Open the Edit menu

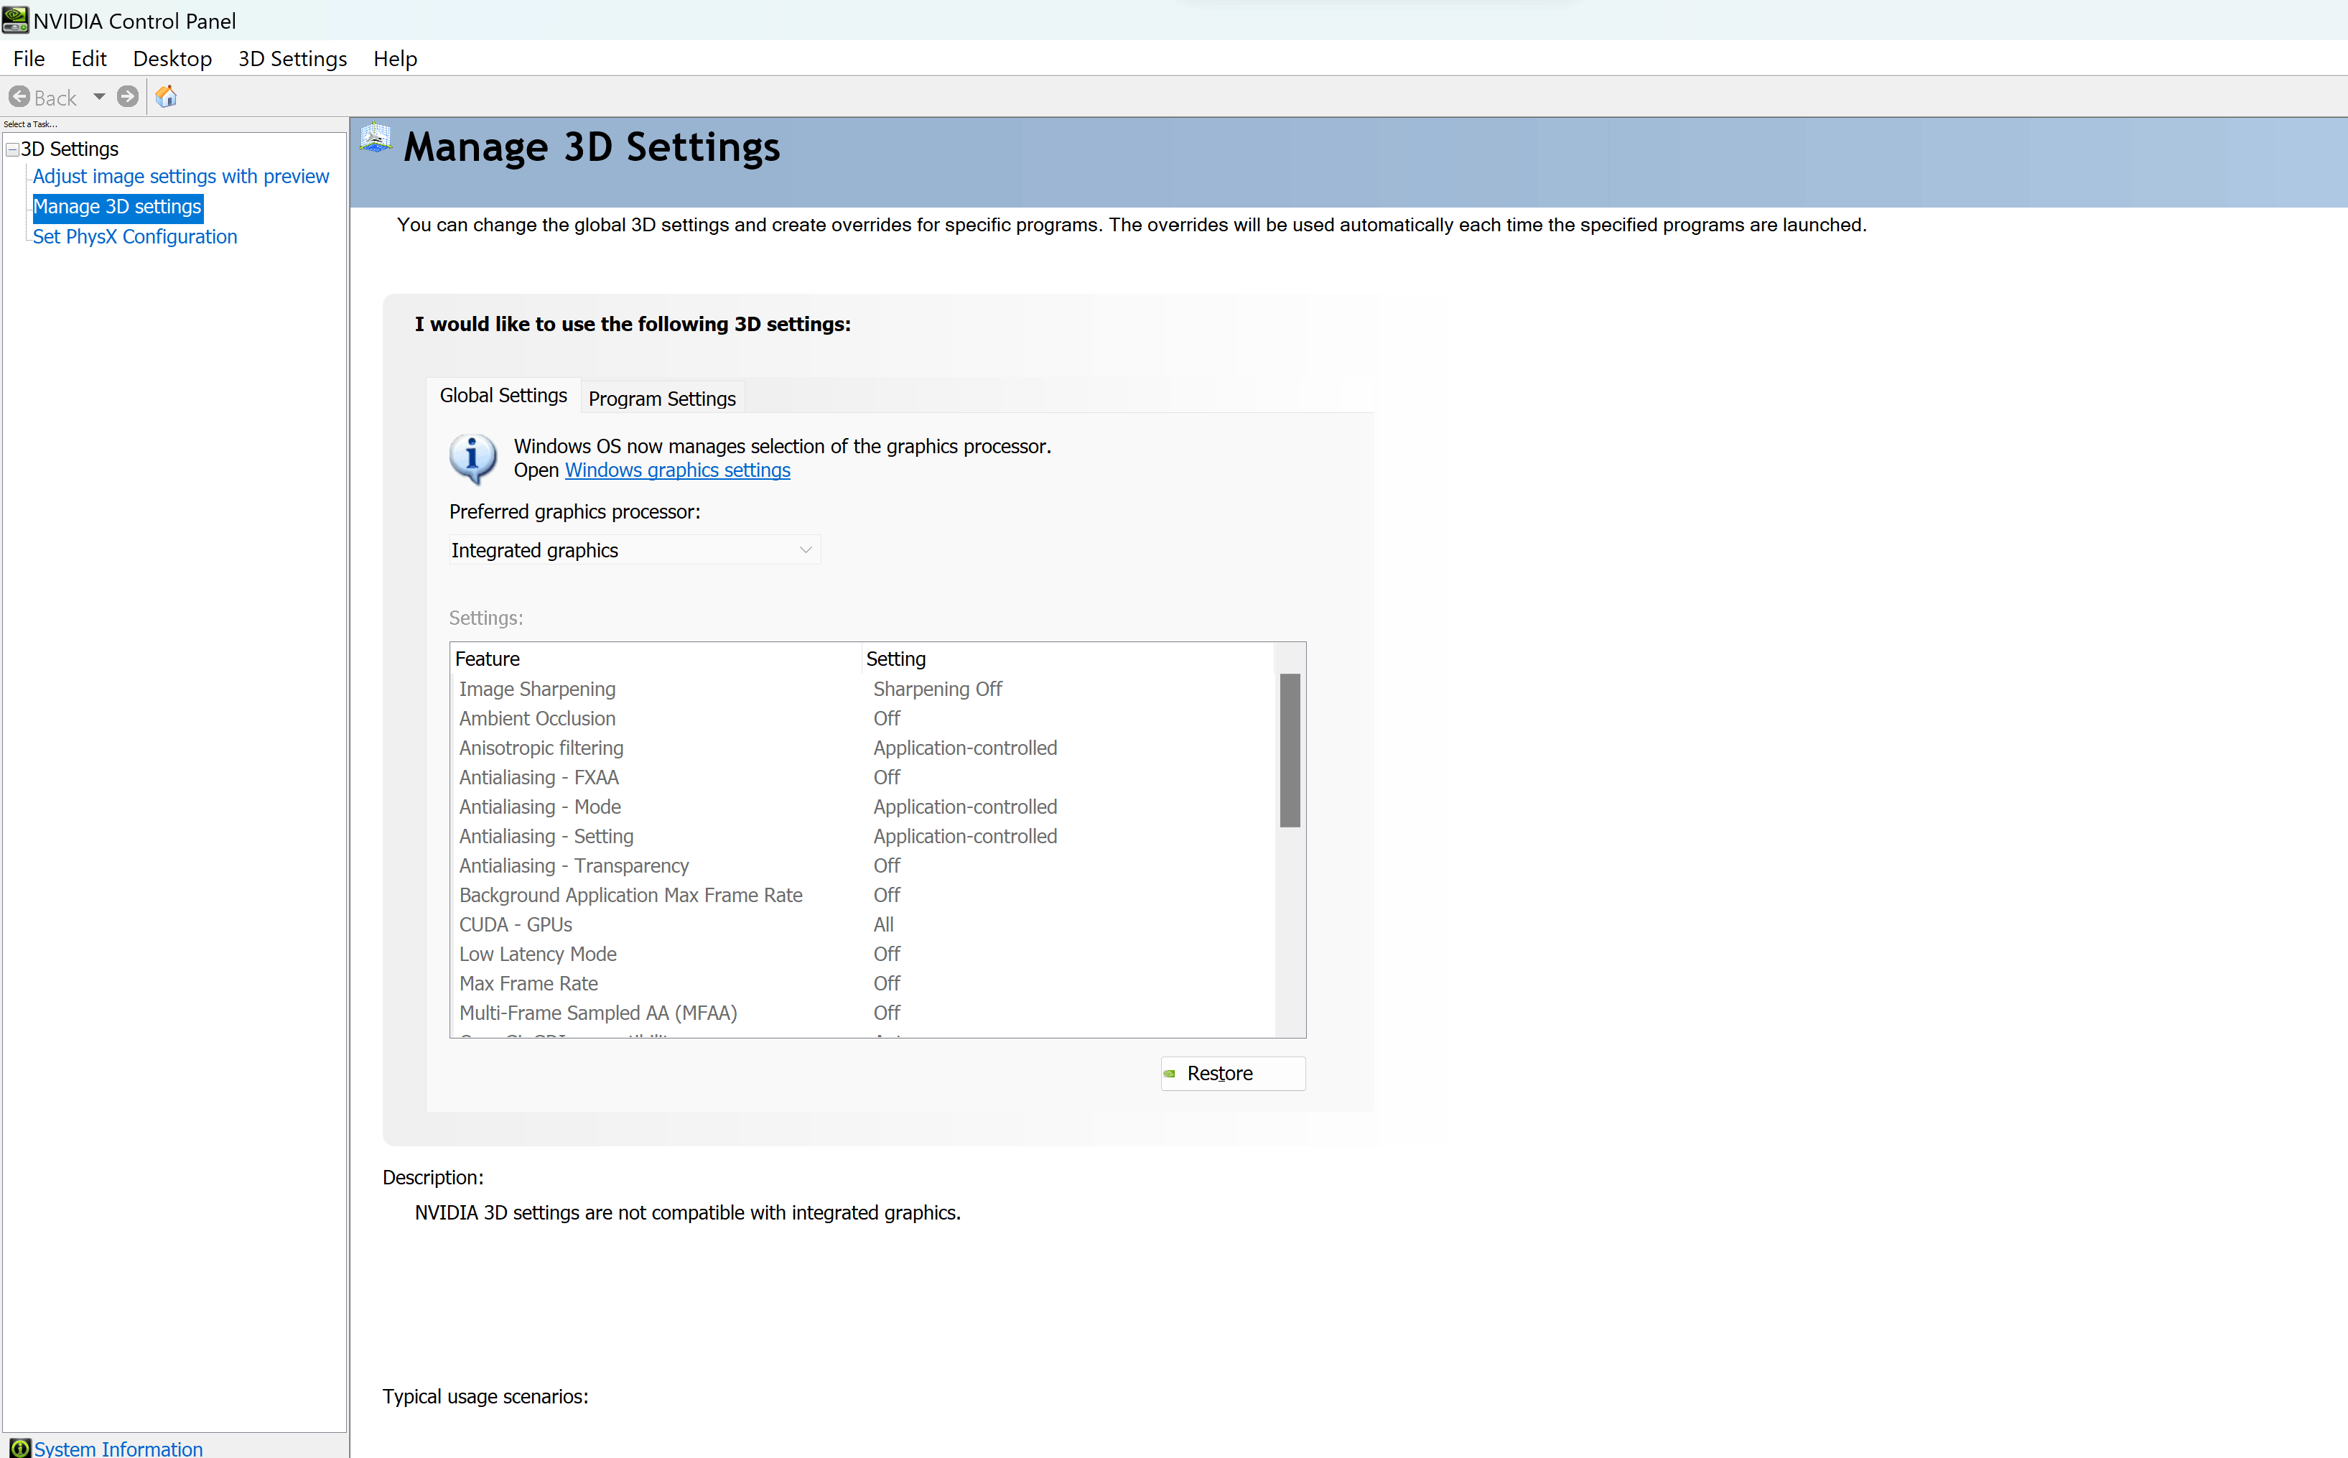pos(88,59)
